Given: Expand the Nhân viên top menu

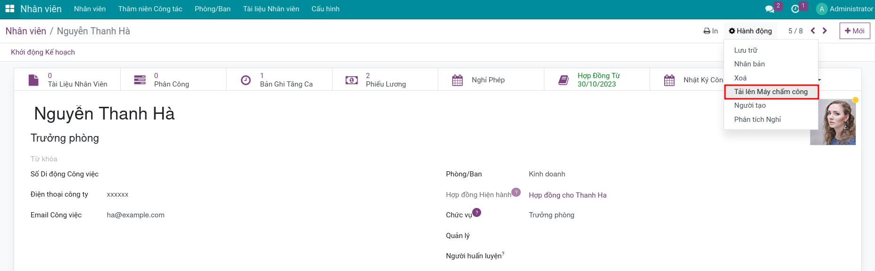Looking at the screenshot, I should [x=90, y=9].
